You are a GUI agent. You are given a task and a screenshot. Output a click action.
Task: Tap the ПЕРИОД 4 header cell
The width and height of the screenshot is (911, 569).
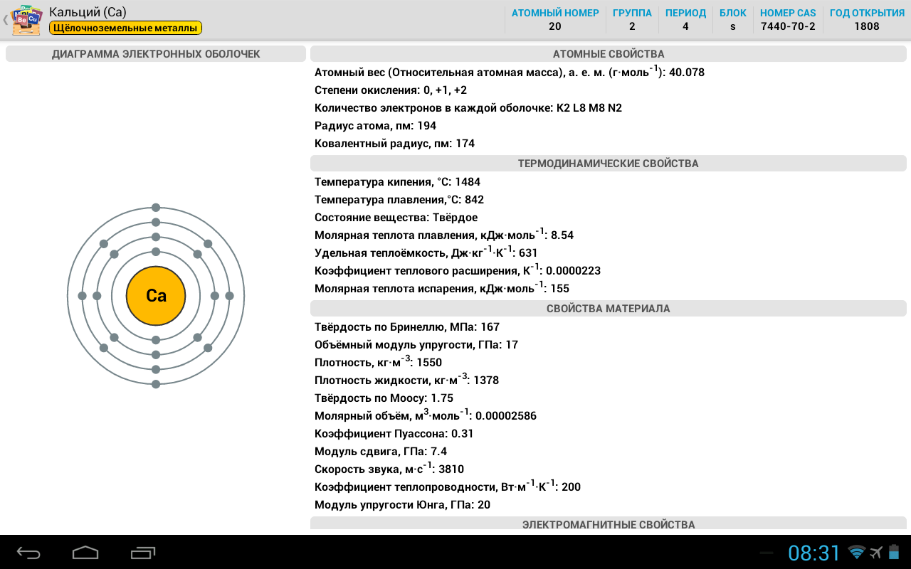[x=685, y=20]
